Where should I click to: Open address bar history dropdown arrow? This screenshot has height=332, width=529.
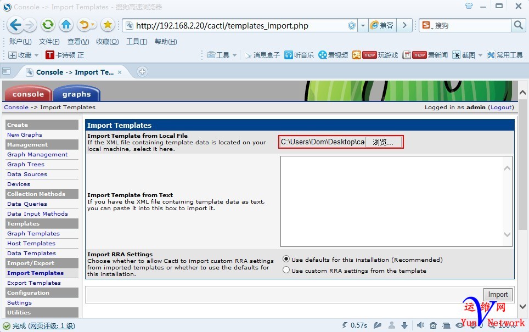point(363,26)
